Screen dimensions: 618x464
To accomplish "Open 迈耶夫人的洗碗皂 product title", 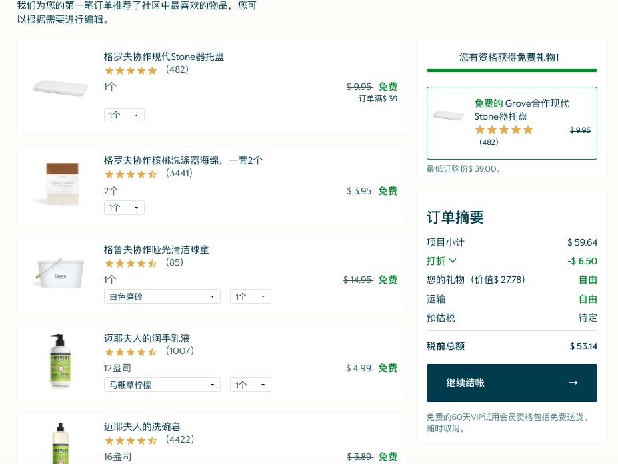I will pos(142,427).
